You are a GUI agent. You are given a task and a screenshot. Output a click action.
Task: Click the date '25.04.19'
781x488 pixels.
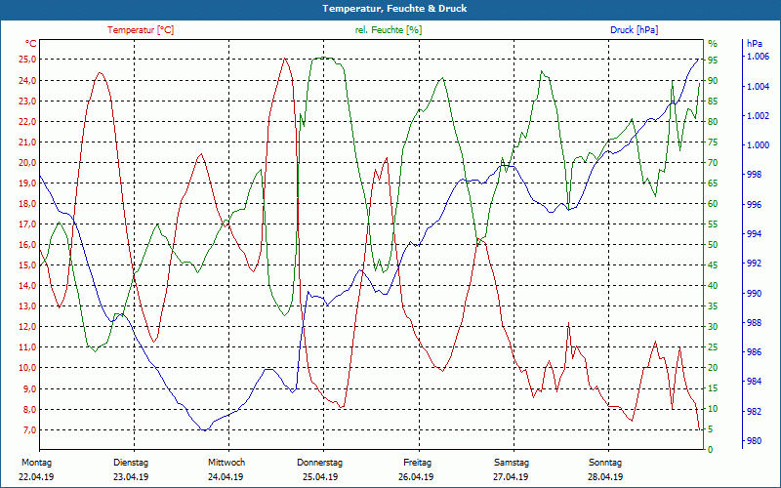[320, 477]
